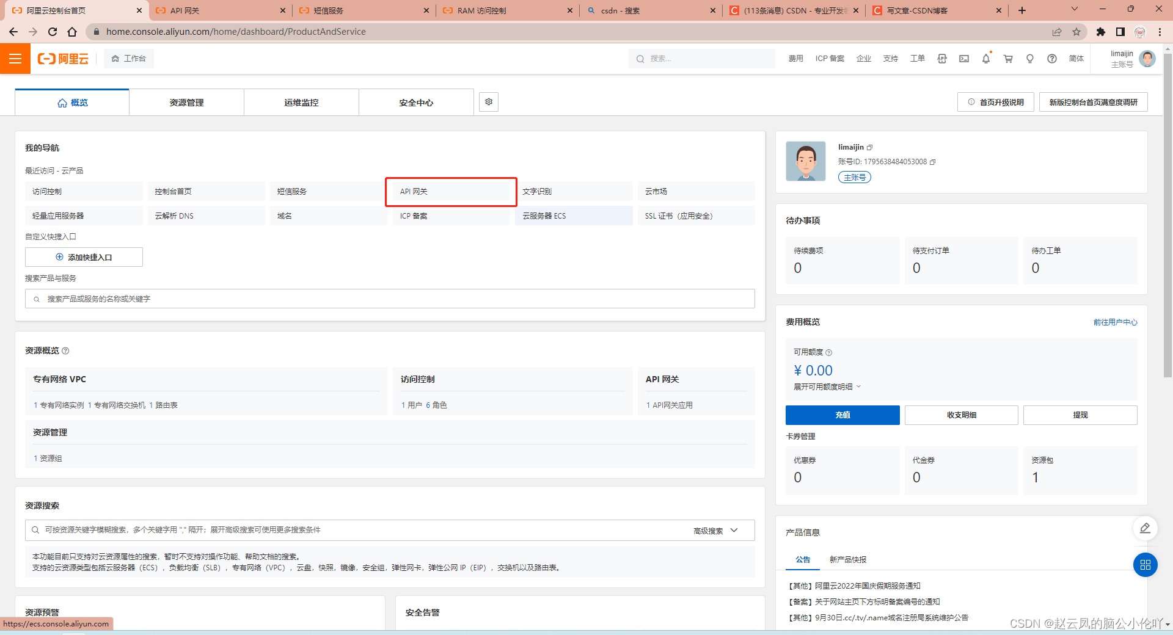
Task: Open the API 网关 shortcut
Action: click(x=451, y=191)
